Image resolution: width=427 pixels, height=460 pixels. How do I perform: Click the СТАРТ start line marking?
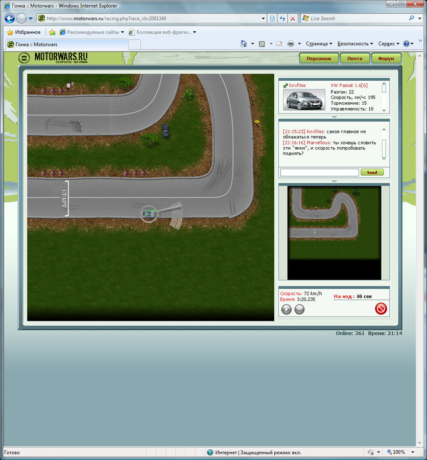[65, 199]
